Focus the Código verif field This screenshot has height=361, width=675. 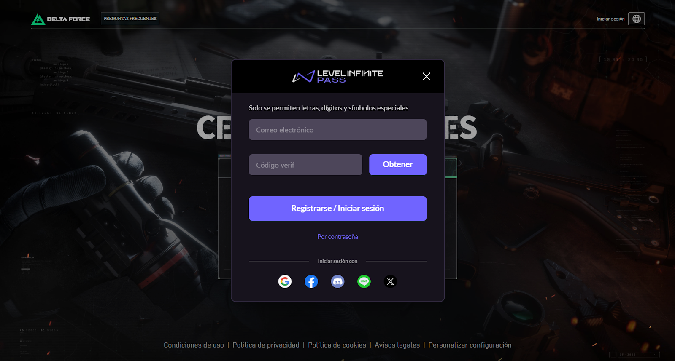pyautogui.click(x=305, y=165)
